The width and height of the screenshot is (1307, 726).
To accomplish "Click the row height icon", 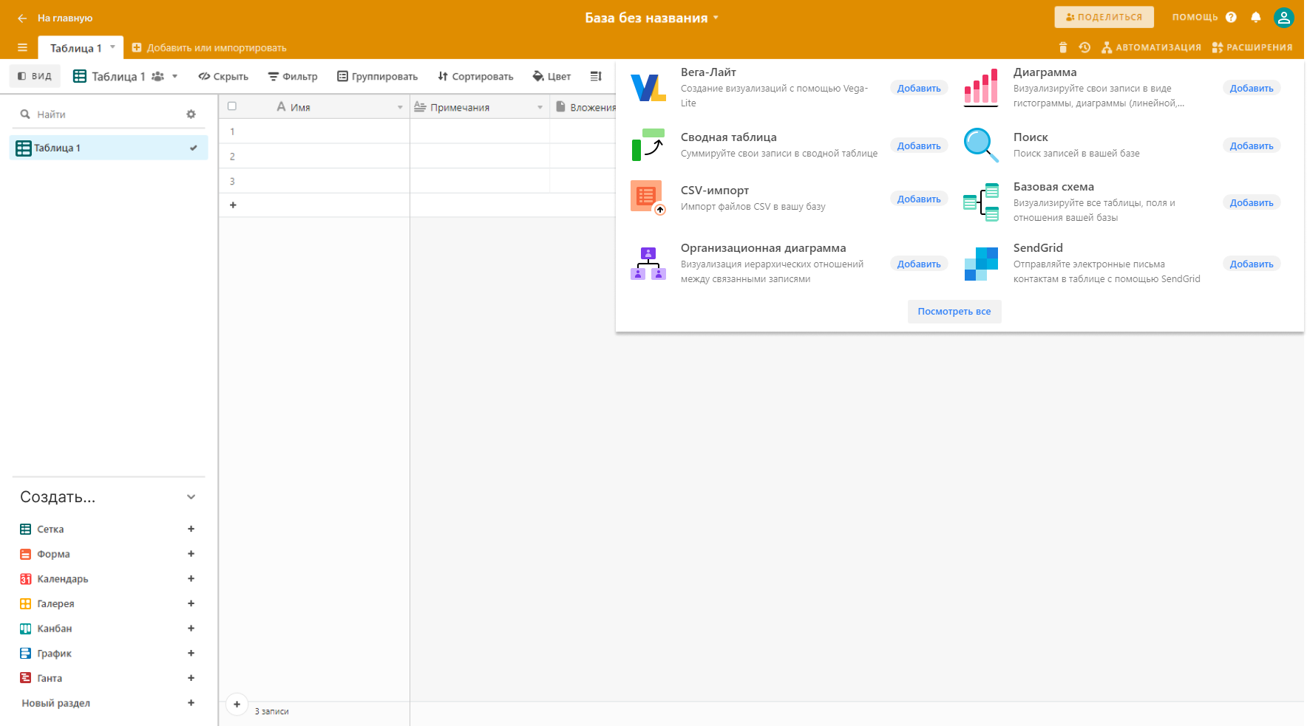I will (596, 76).
